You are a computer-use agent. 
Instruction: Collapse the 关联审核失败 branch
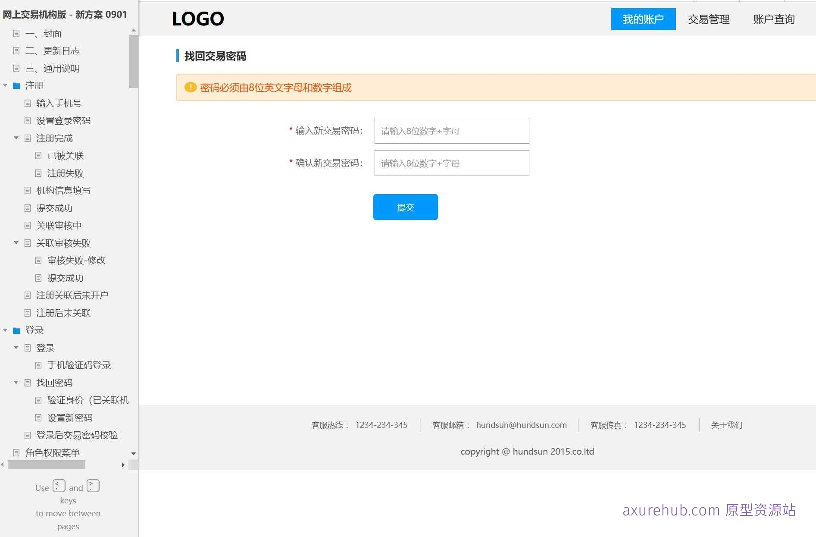click(16, 243)
